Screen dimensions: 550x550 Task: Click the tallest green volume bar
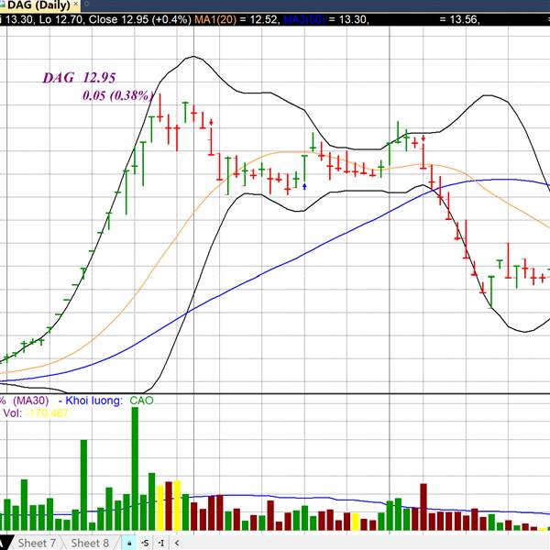point(135,468)
